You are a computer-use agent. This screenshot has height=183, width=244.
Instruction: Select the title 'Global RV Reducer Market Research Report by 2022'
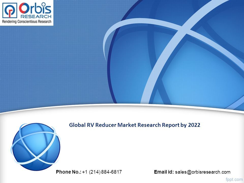135,125
